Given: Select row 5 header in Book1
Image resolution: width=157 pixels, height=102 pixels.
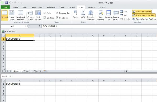Looking at the screenshot, I should 3,53.
